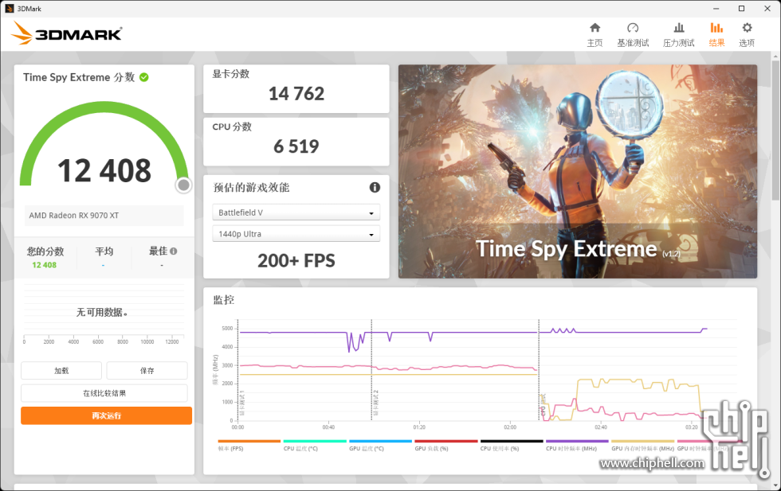Image resolution: width=781 pixels, height=491 pixels.
Task: Click the vertical scrollbar thumb
Action: pos(775,130)
